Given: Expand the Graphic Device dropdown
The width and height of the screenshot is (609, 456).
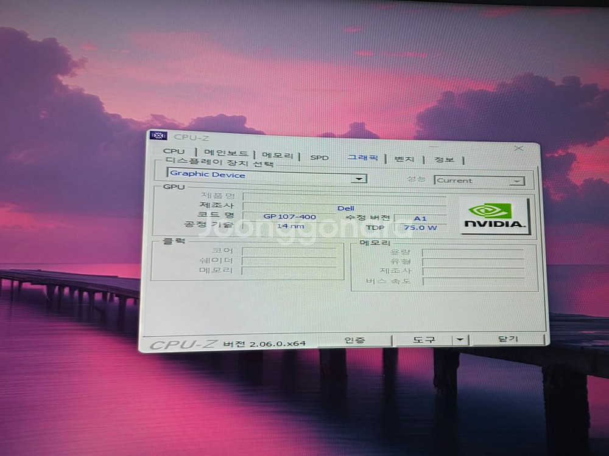Looking at the screenshot, I should click(x=360, y=179).
